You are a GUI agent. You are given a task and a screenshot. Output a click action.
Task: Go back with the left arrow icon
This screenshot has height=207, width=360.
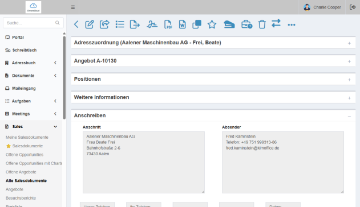pyautogui.click(x=76, y=24)
